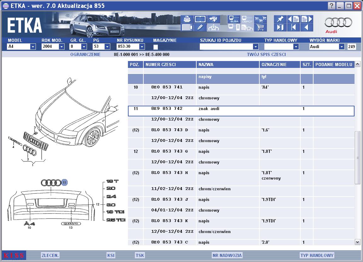Image resolution: width=363 pixels, height=262 pixels.
Task: Open the single shopping cart icon
Action: point(260,27)
